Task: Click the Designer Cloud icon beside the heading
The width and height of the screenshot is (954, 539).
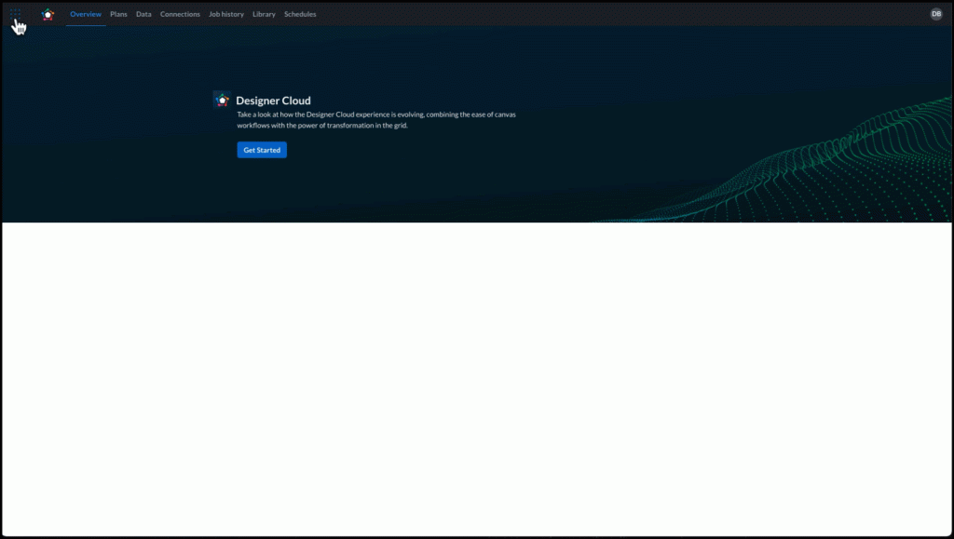Action: tap(222, 99)
